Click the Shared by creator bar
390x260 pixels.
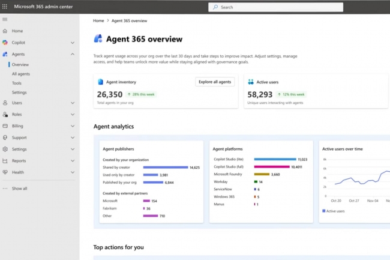click(165, 168)
